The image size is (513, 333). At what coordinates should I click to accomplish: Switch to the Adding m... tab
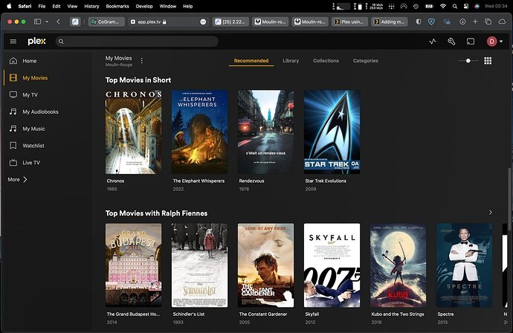click(x=390, y=22)
